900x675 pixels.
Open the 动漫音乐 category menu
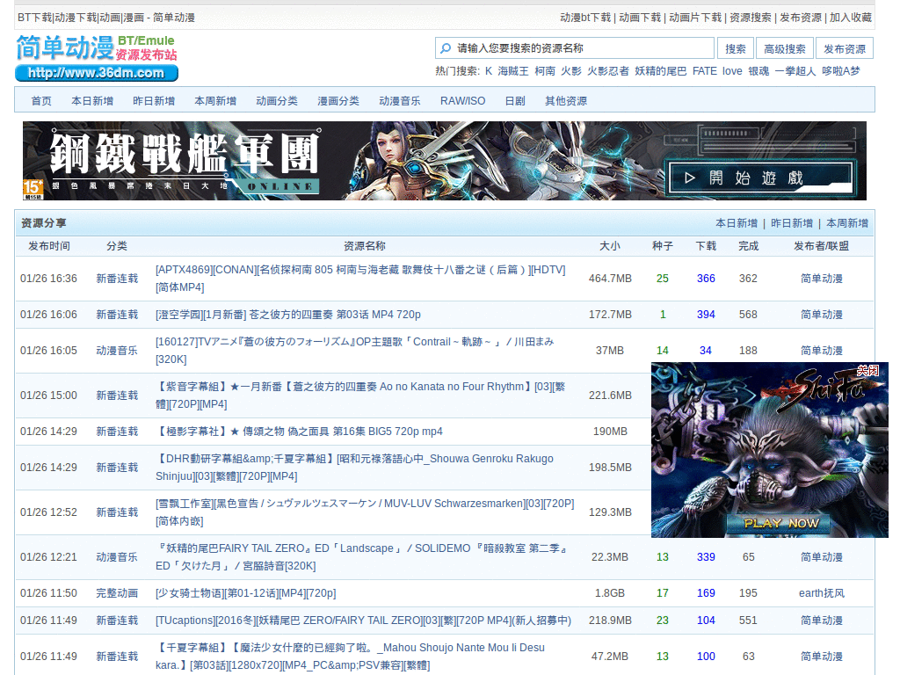(400, 100)
